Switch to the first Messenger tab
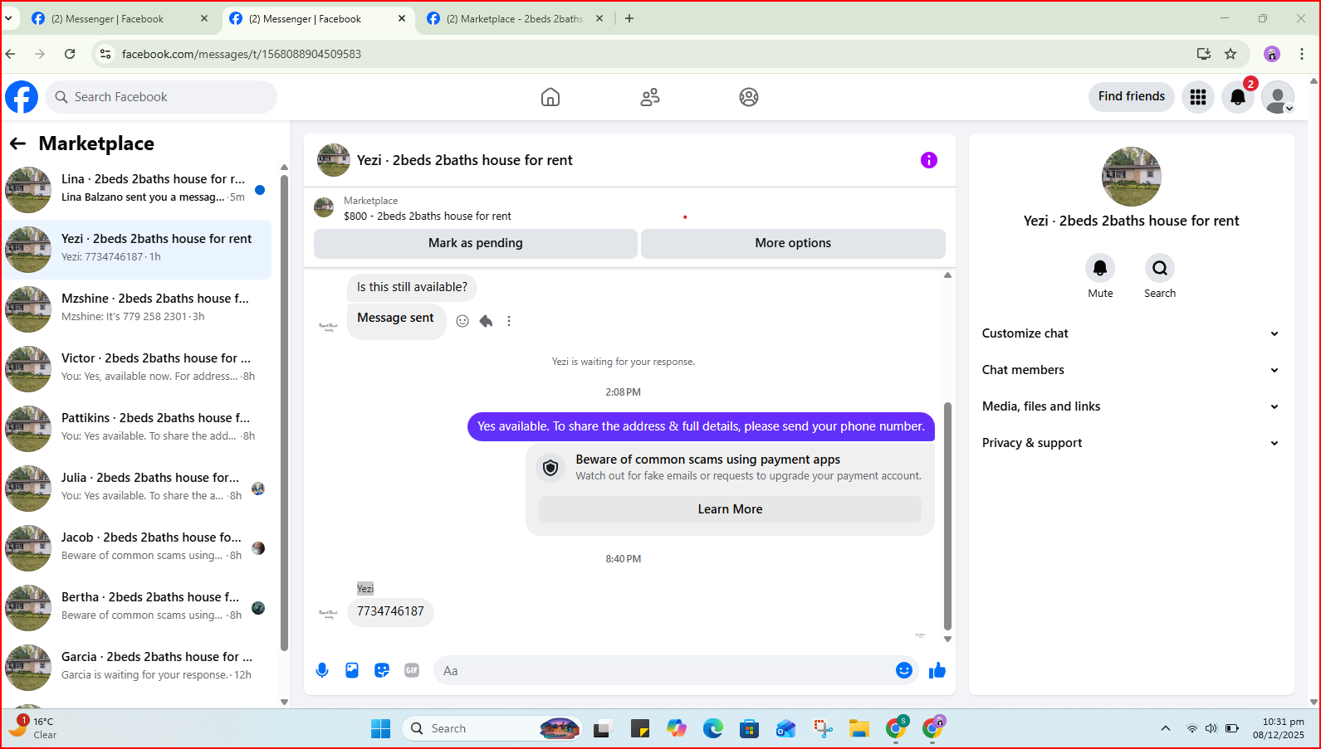 tap(119, 18)
